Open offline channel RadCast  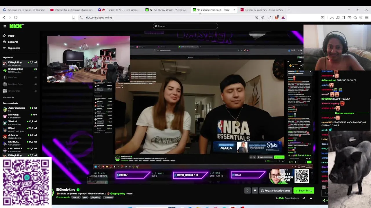[x=20, y=77]
